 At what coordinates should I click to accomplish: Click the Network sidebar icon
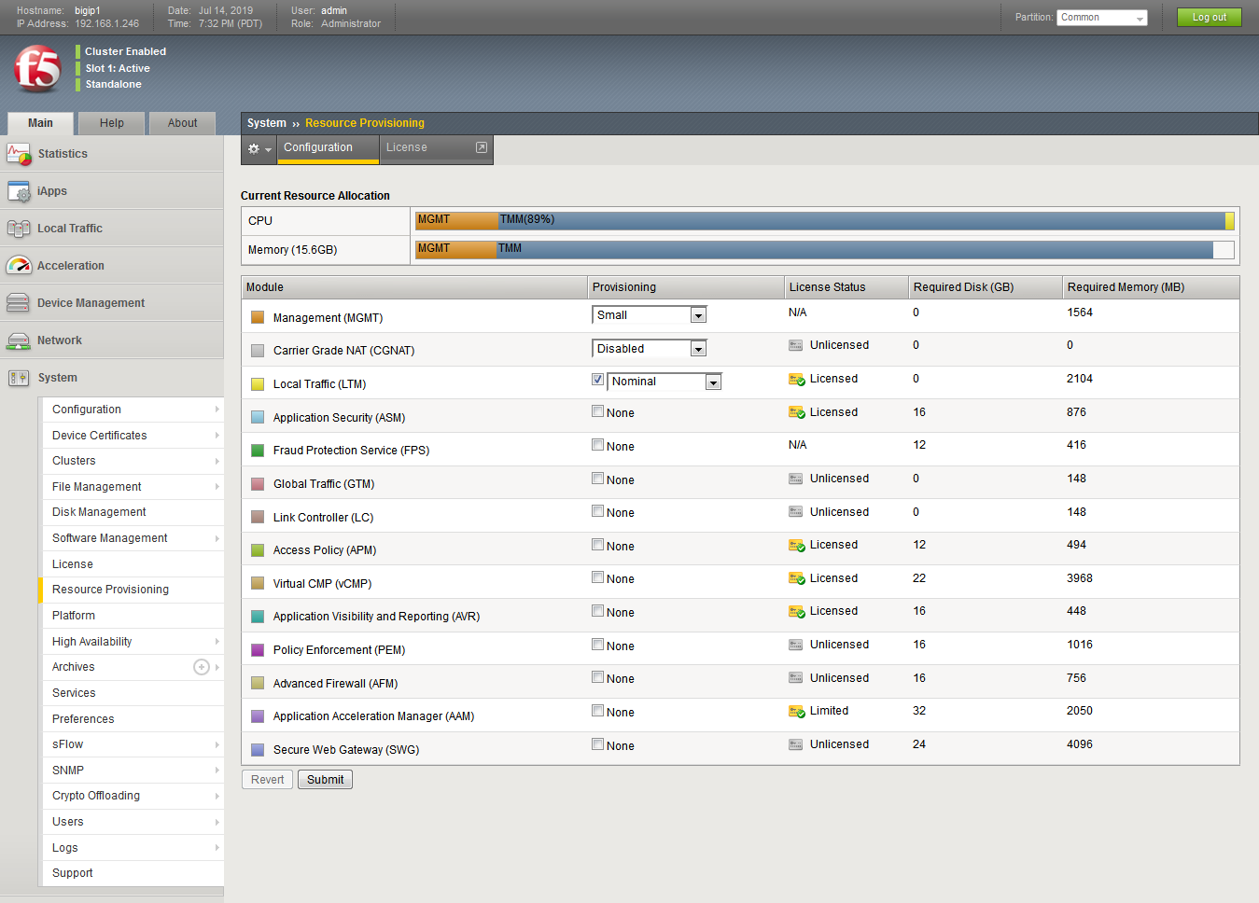tap(19, 340)
